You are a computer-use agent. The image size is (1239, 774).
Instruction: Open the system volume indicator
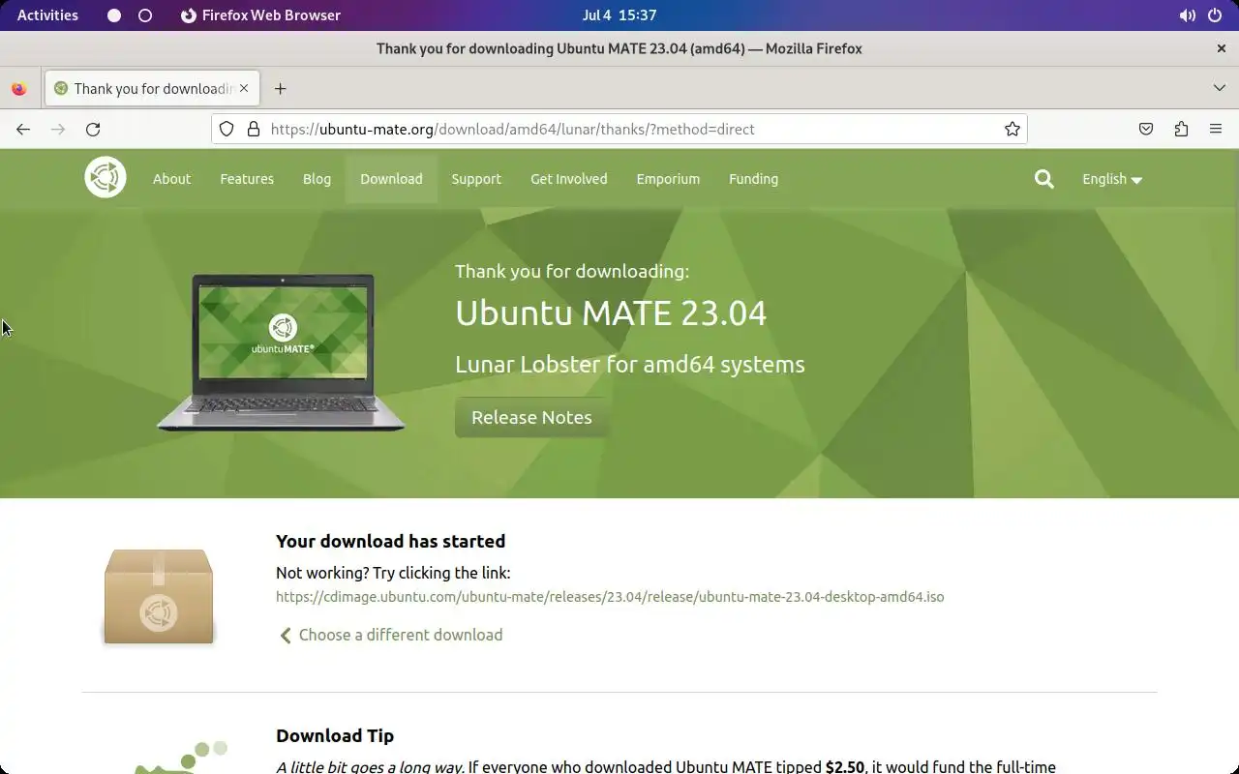coord(1188,15)
